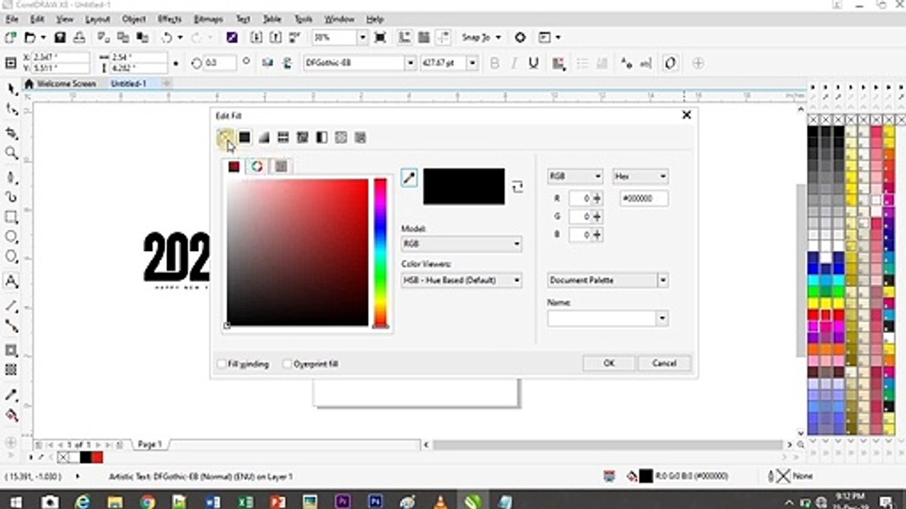Open the File menu
This screenshot has width=906, height=509.
click(12, 19)
